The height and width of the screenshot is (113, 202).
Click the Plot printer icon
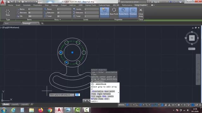[23, 2]
